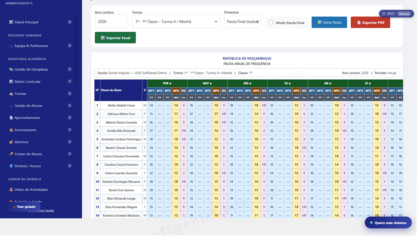Screen dimensions: 419x238
Task: Select the Turmas icon in the sidebar
Action: [12, 94]
